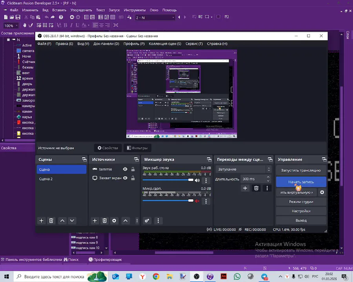Screen dimensions: 353x282
Task: Open frame selector dropdown showing 2 - N
Action: pyautogui.click(x=155, y=18)
